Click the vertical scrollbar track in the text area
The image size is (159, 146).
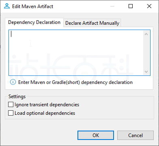click(x=146, y=53)
